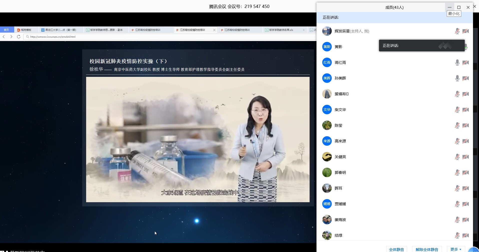Reload the page with the refresh icon
Image resolution: width=479 pixels, height=252 pixels.
click(x=18, y=37)
